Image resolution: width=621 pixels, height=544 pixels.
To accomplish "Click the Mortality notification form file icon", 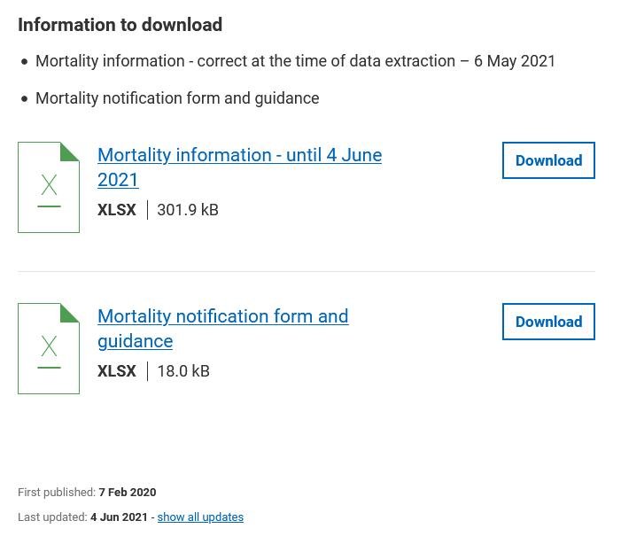I will pos(49,348).
